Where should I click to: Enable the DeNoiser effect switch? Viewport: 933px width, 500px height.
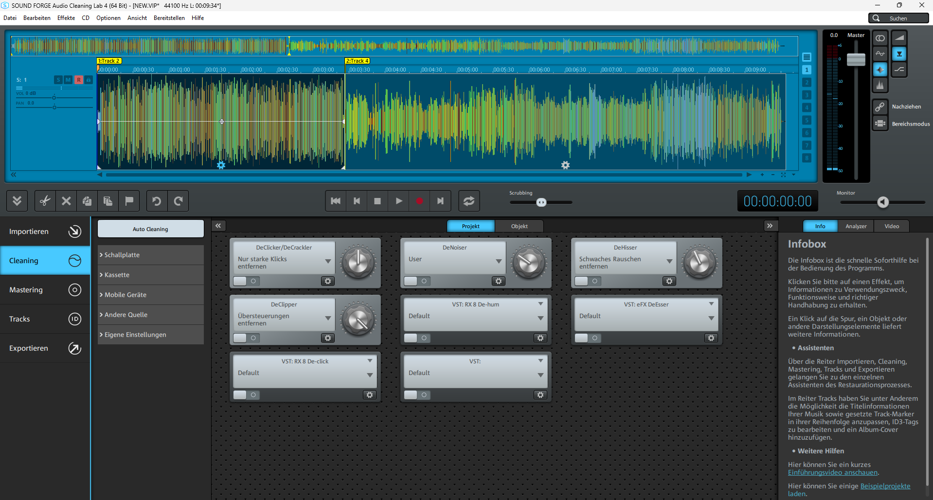tap(417, 281)
